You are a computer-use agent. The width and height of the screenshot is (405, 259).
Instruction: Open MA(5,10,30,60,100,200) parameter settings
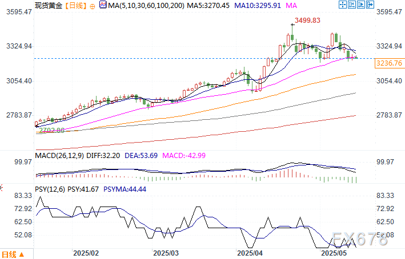click(144, 6)
